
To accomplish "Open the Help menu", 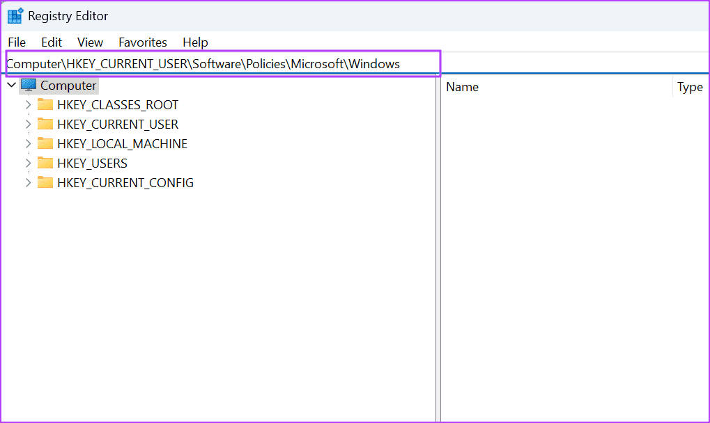I will click(195, 42).
